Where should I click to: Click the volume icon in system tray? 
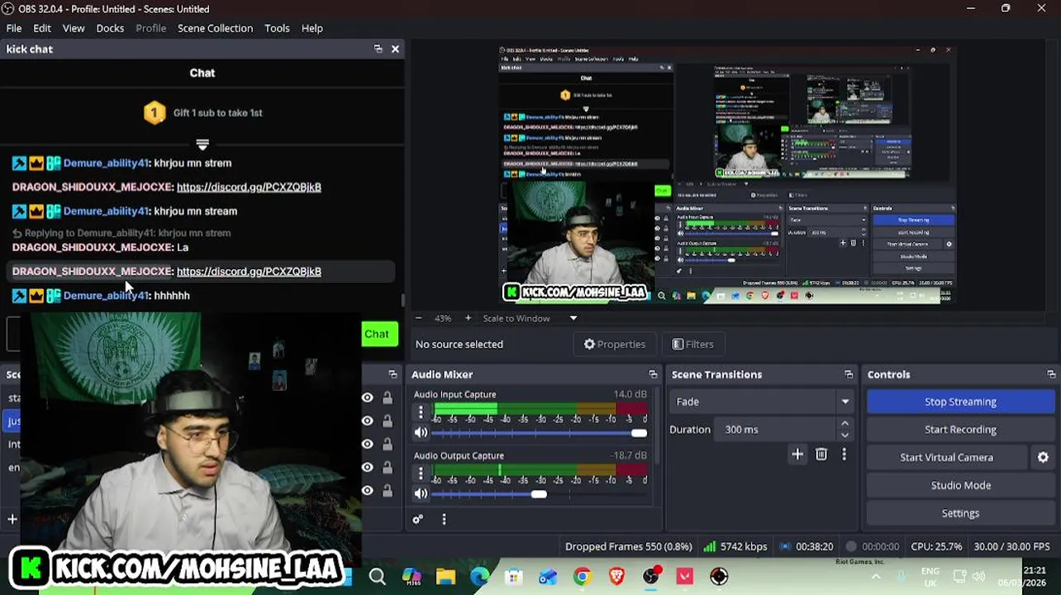coord(979,576)
